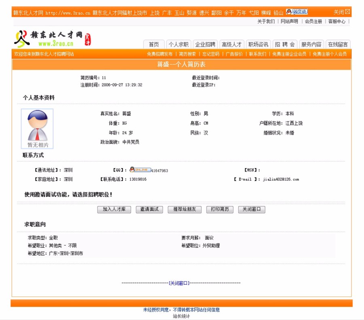Image resolution: width=364 pixels, height=320 pixels.
Task: Switch to the 首页 tab
Action: point(154,45)
